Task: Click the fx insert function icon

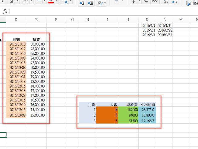Action: pos(5,11)
